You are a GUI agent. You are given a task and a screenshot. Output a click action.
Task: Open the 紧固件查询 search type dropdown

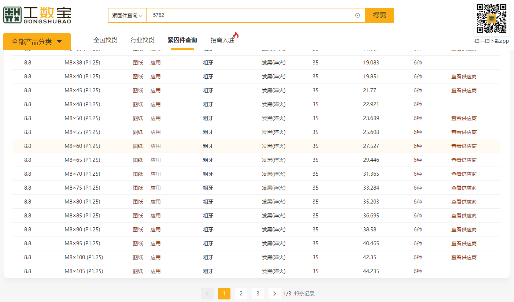(x=127, y=15)
